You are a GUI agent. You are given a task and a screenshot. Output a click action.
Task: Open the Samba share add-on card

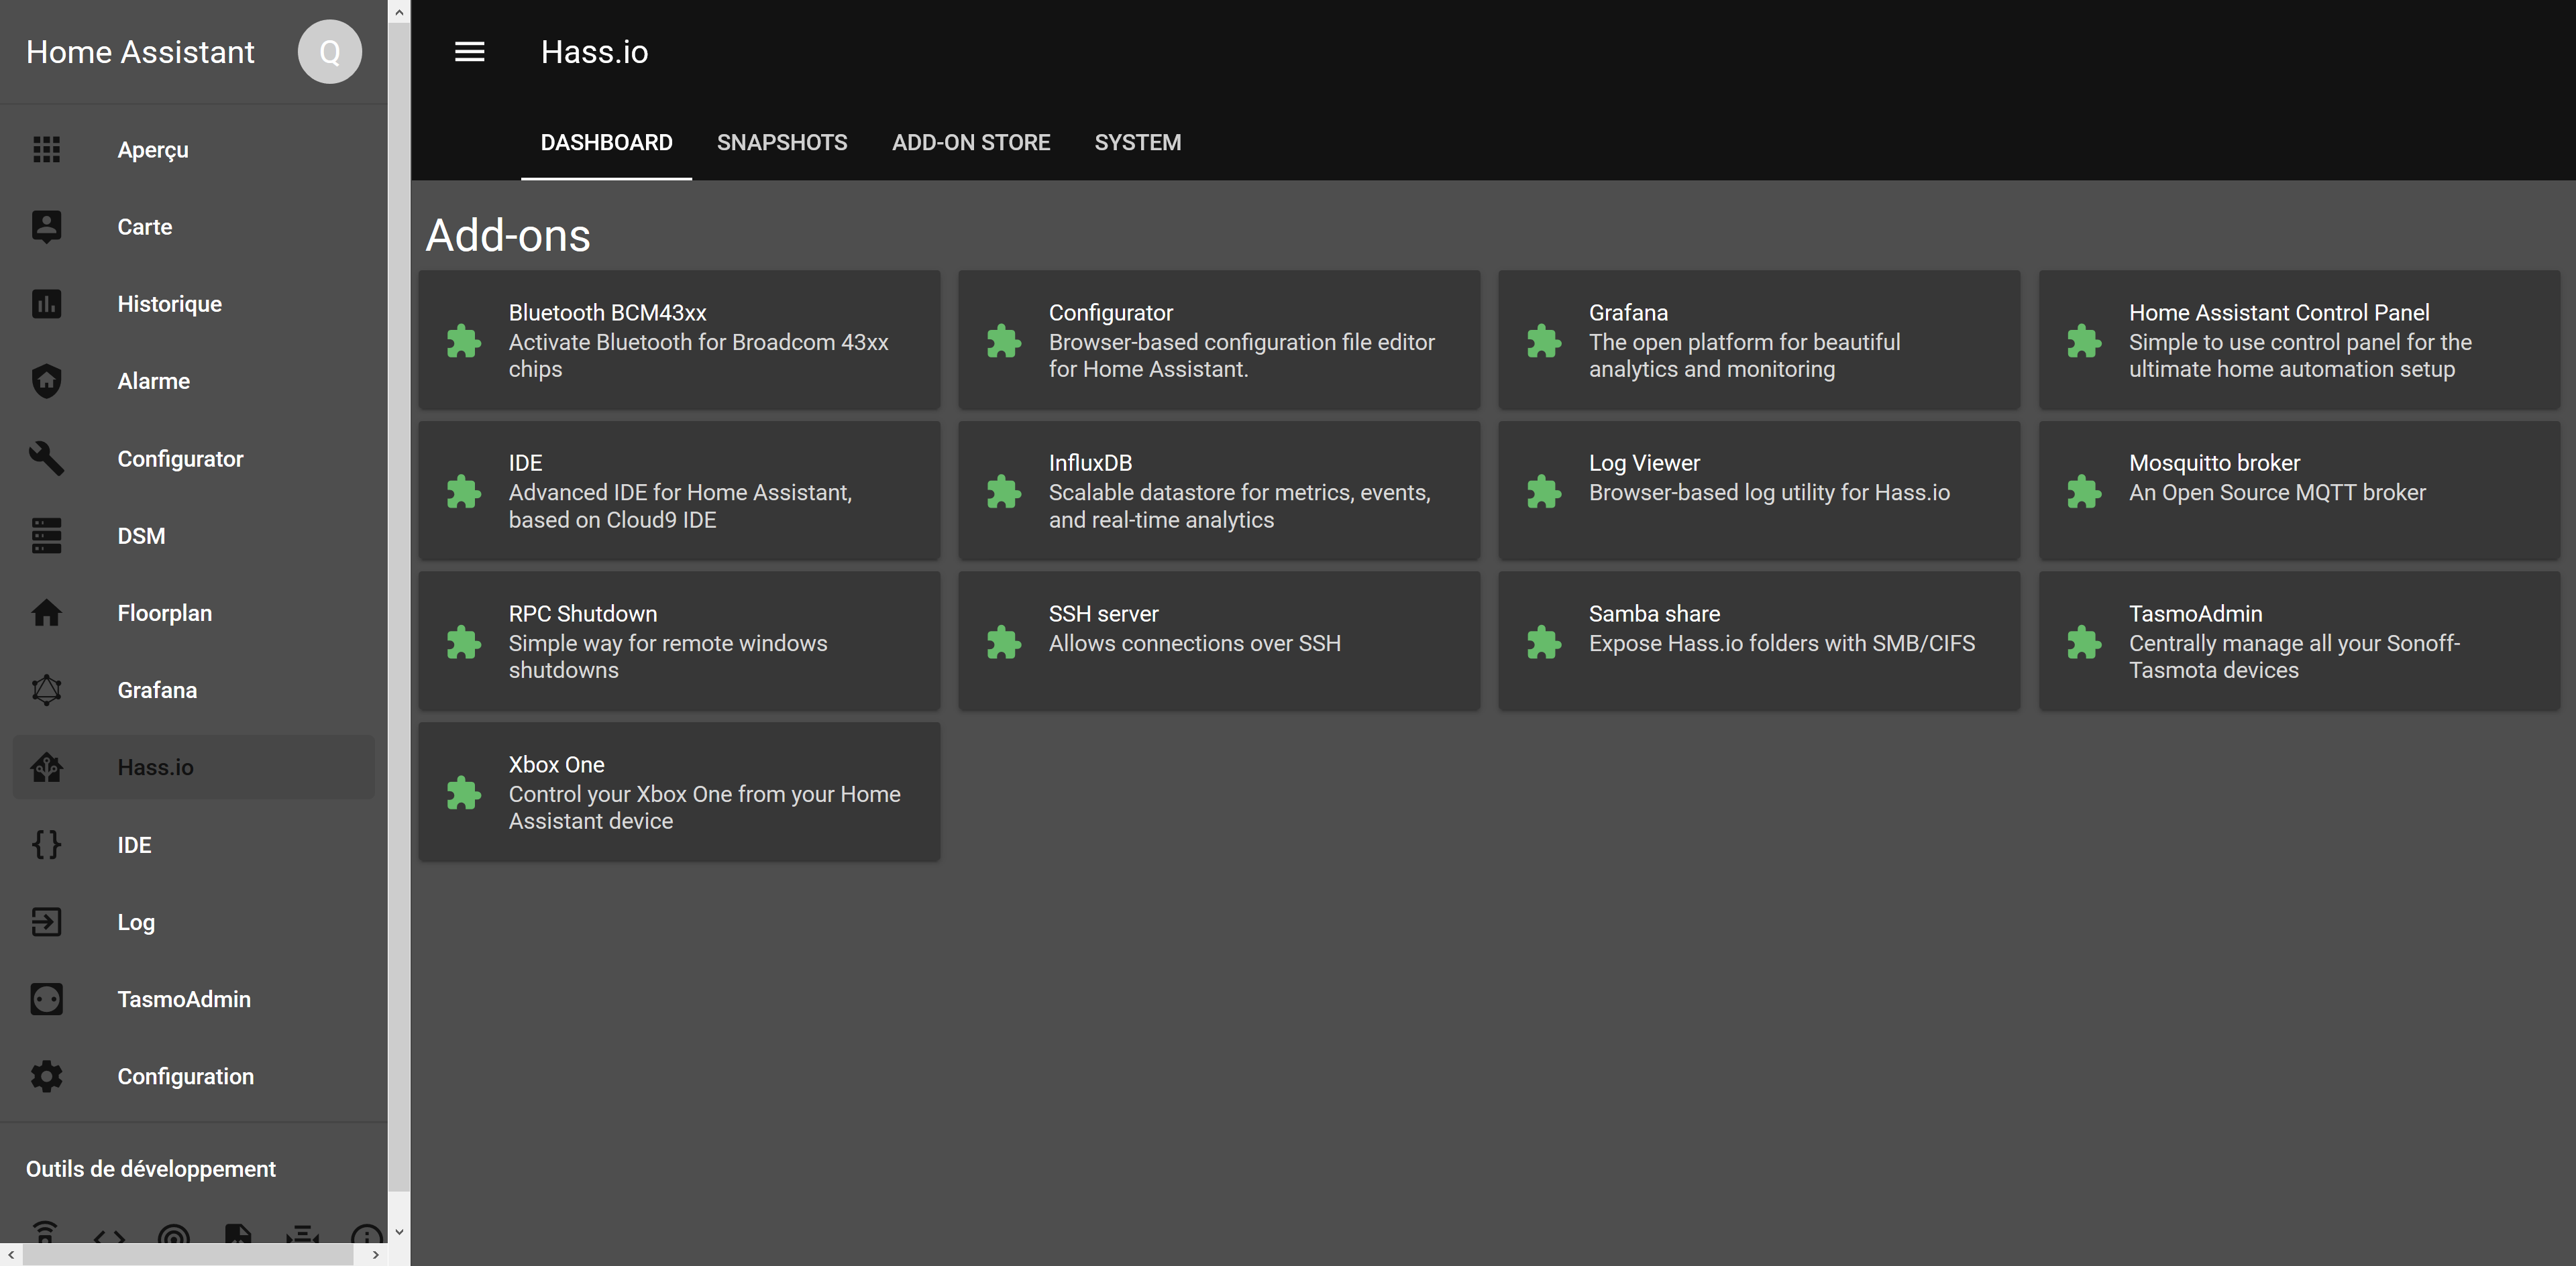(1758, 640)
